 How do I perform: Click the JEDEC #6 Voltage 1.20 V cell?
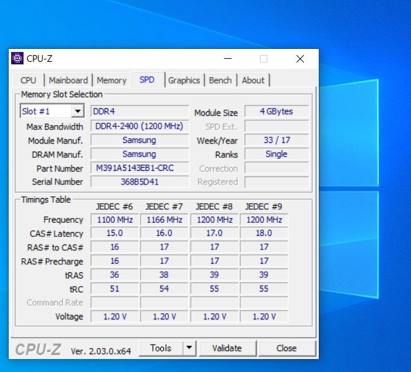(115, 316)
